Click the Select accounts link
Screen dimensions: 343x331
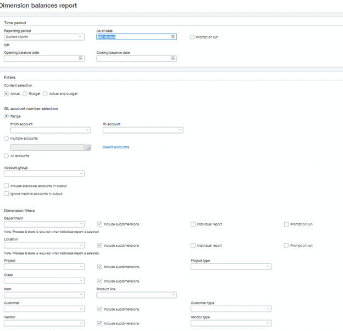coord(116,147)
